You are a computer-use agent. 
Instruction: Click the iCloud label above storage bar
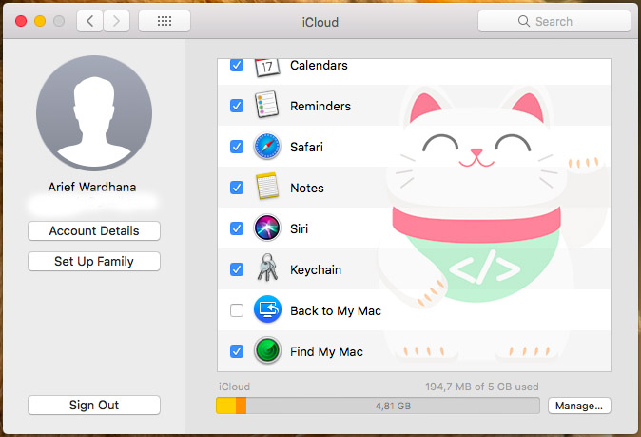click(x=234, y=387)
